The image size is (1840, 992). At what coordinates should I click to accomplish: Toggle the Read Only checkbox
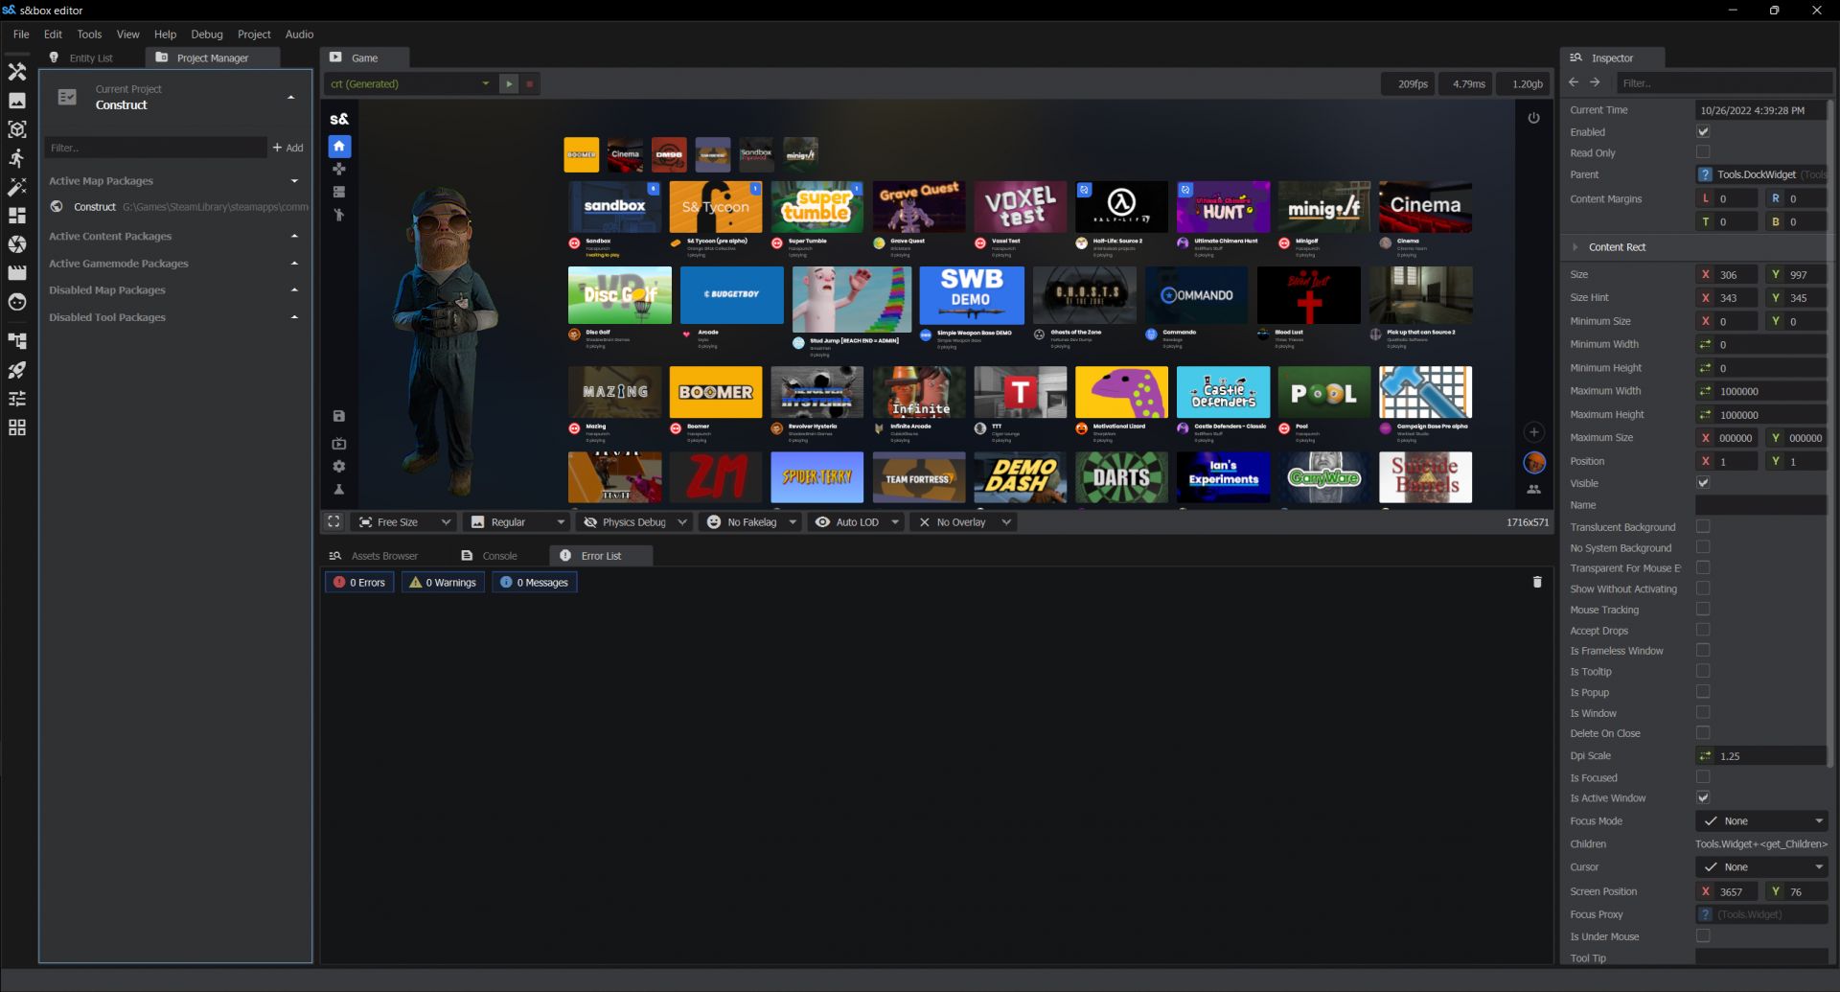1703,152
